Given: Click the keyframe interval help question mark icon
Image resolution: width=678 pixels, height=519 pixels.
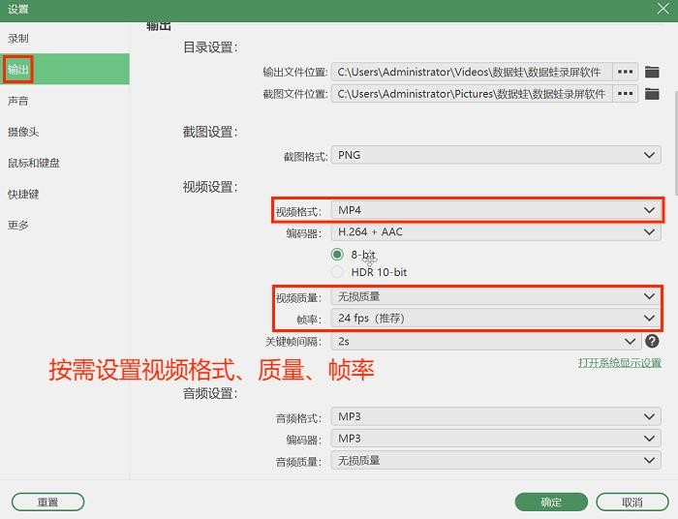Looking at the screenshot, I should [x=652, y=342].
